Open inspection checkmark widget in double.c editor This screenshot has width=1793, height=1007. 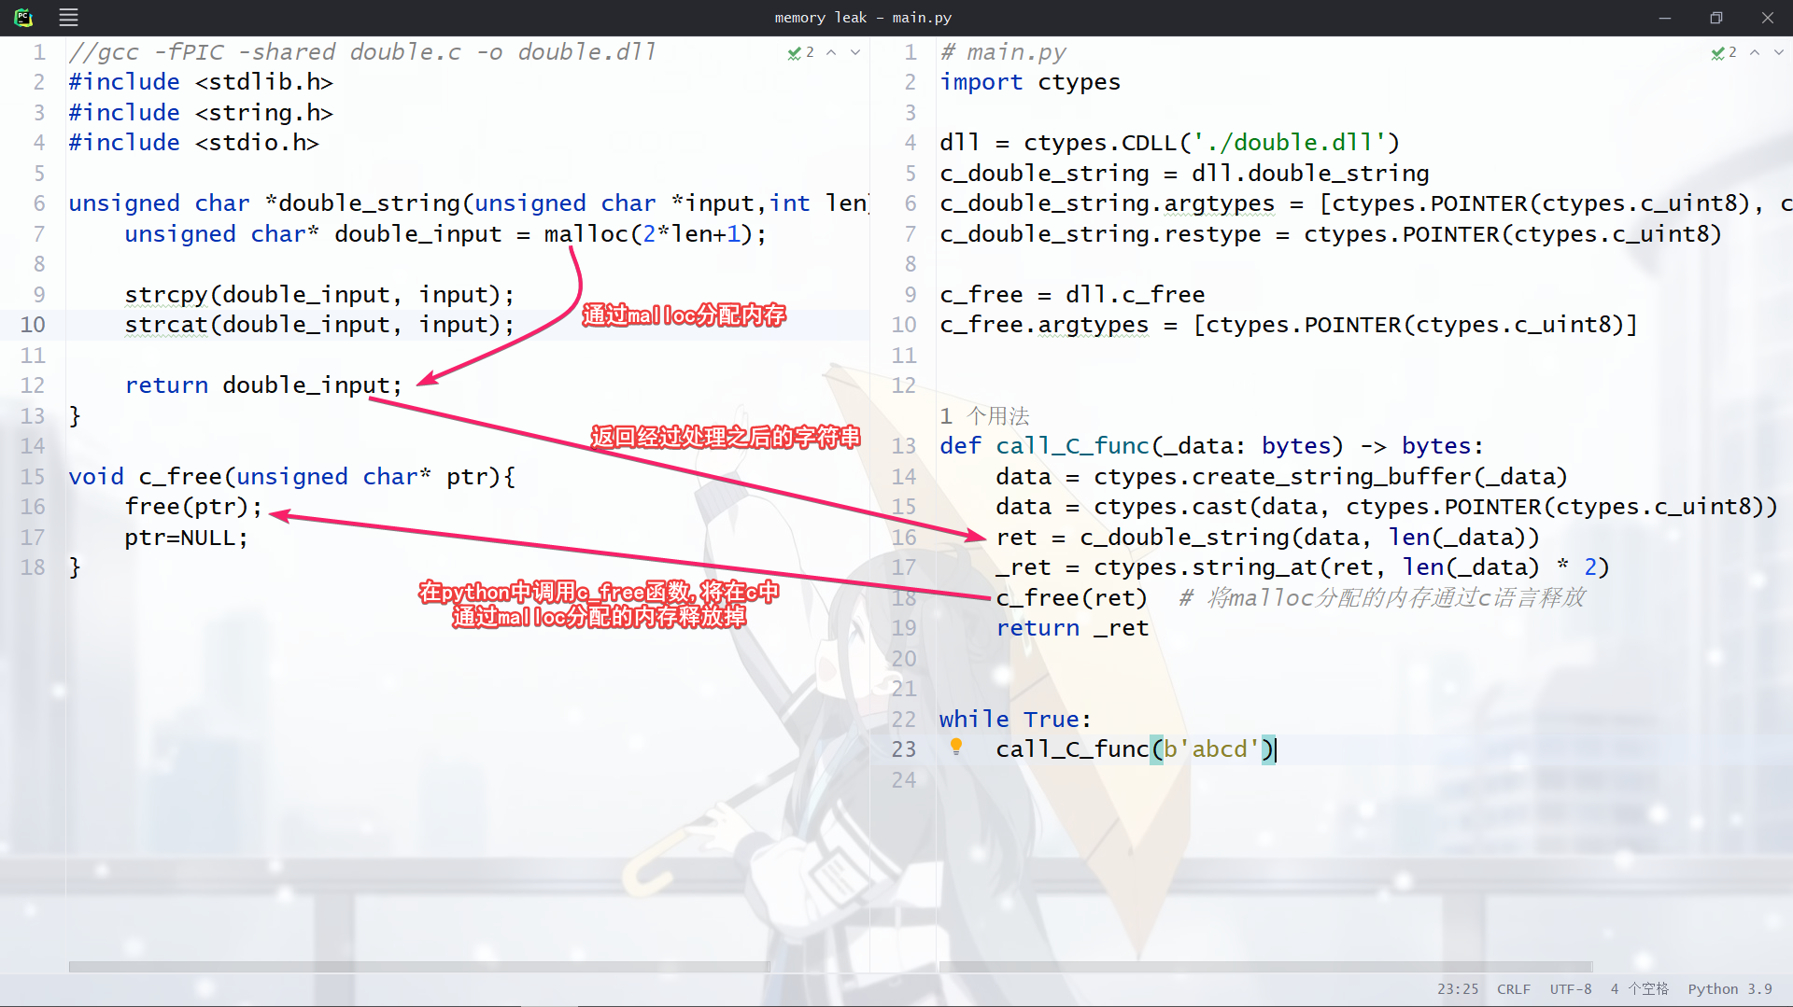pos(800,53)
